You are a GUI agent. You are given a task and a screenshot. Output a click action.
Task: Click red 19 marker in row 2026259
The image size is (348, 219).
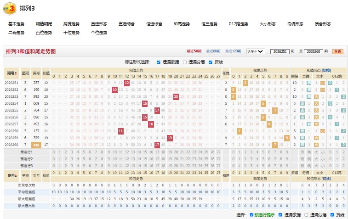[x=170, y=138]
